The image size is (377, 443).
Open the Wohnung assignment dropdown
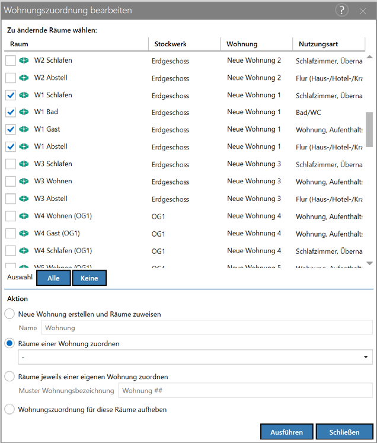point(195,357)
